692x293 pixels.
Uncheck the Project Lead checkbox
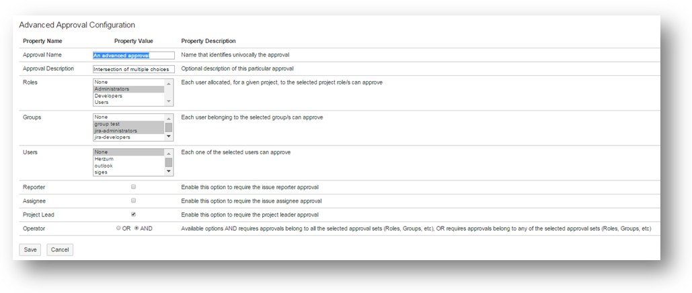click(x=133, y=215)
